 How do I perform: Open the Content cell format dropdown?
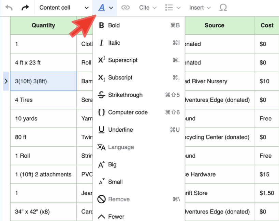(x=63, y=8)
